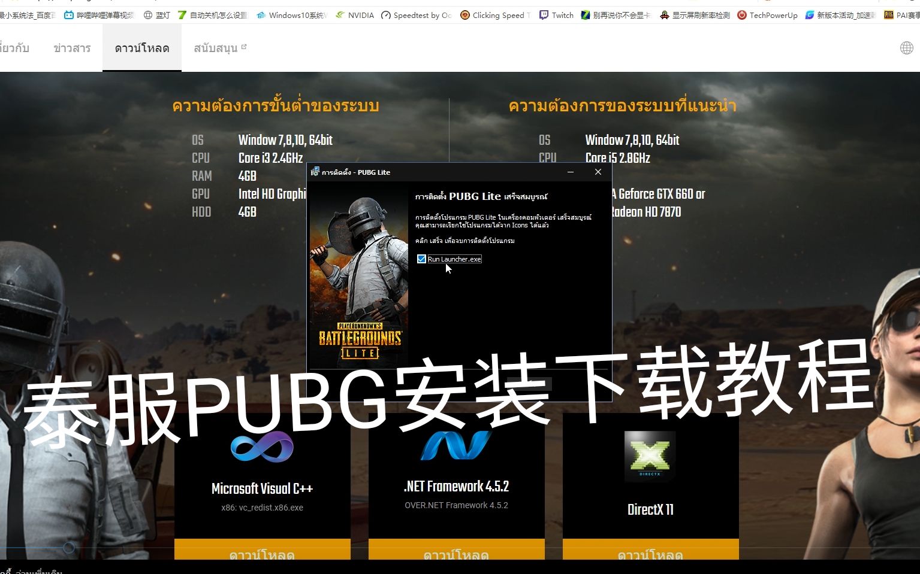
Task: Click the PUBG Lite installer title bar icon
Action: click(315, 172)
